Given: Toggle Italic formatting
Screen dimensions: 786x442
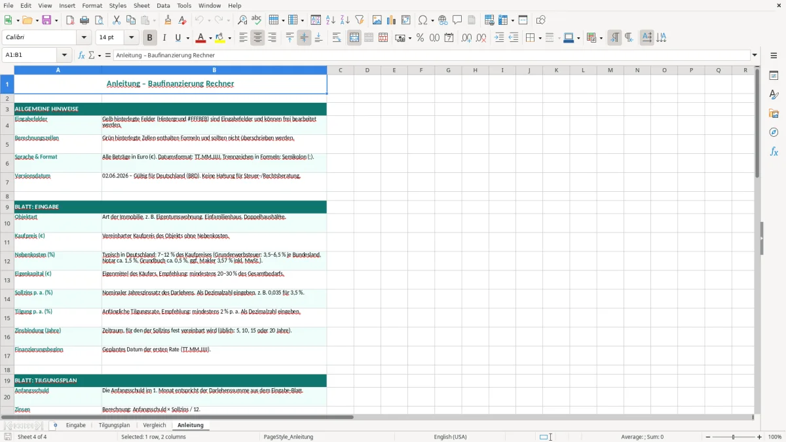Looking at the screenshot, I should click(164, 38).
